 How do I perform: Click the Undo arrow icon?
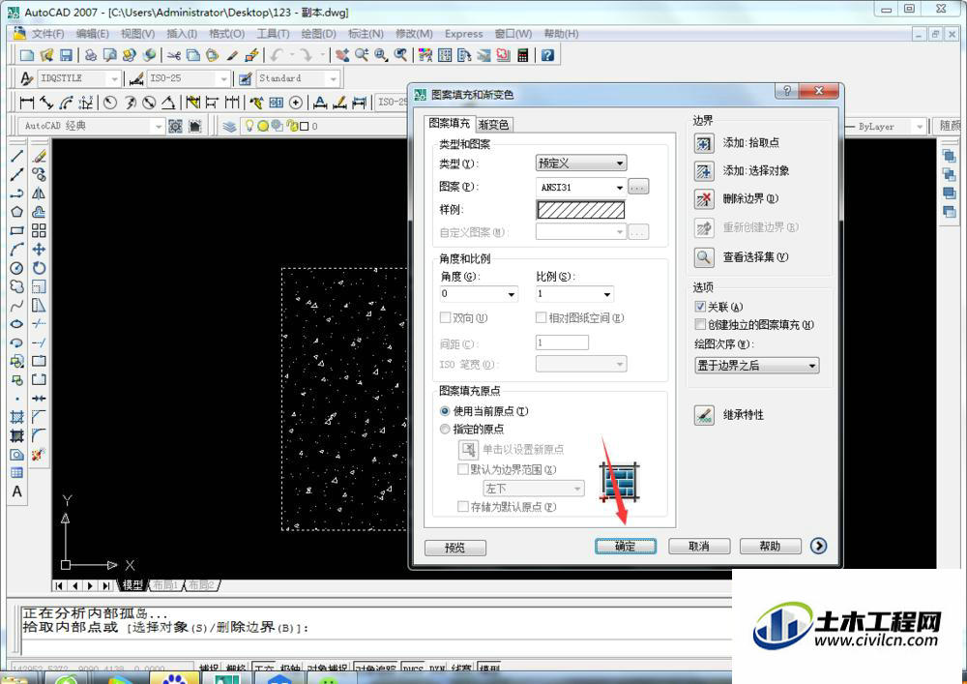point(277,55)
